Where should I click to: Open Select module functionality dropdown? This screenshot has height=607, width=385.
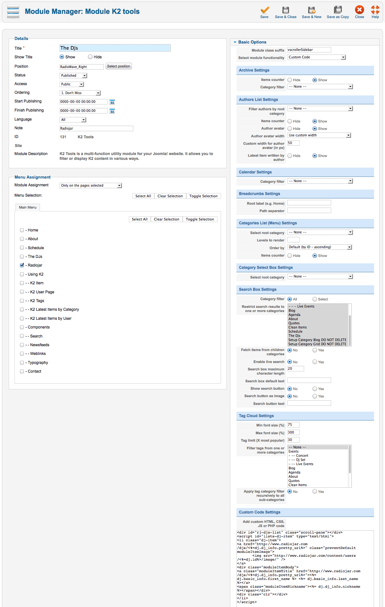[317, 57]
